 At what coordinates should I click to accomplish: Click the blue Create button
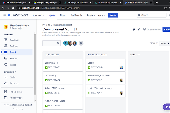pyautogui.click(x=113, y=15)
